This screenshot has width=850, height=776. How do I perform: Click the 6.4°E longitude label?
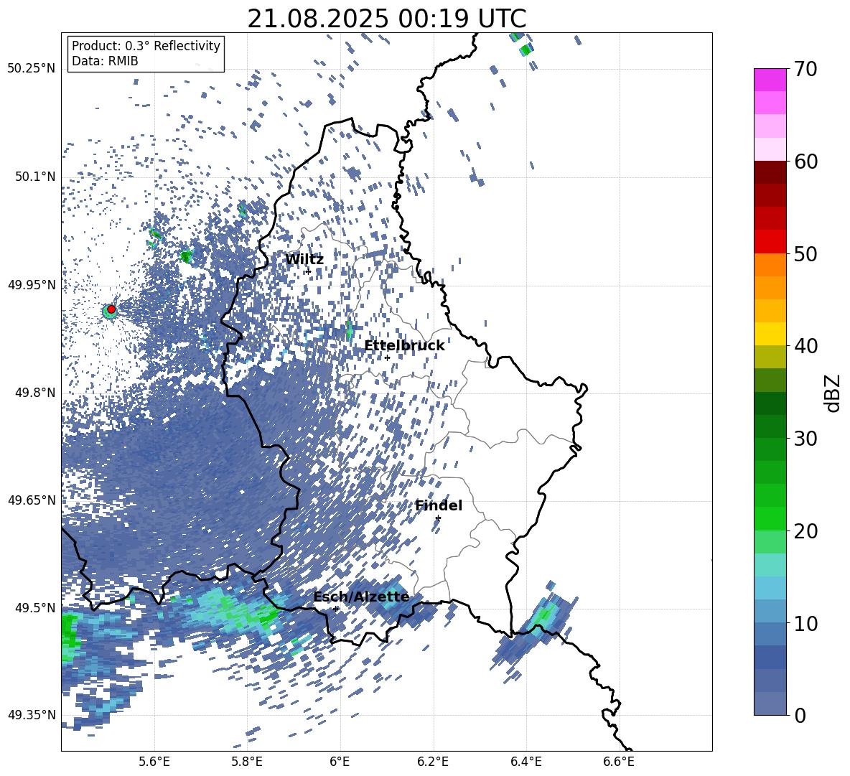point(526,762)
